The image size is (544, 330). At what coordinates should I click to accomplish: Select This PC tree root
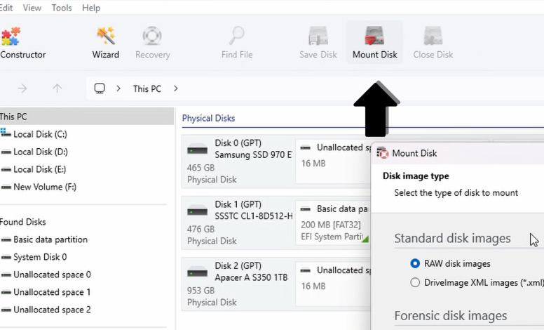[x=87, y=117]
